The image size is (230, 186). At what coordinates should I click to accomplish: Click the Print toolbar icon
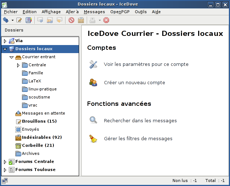pyautogui.click(x=92, y=20)
